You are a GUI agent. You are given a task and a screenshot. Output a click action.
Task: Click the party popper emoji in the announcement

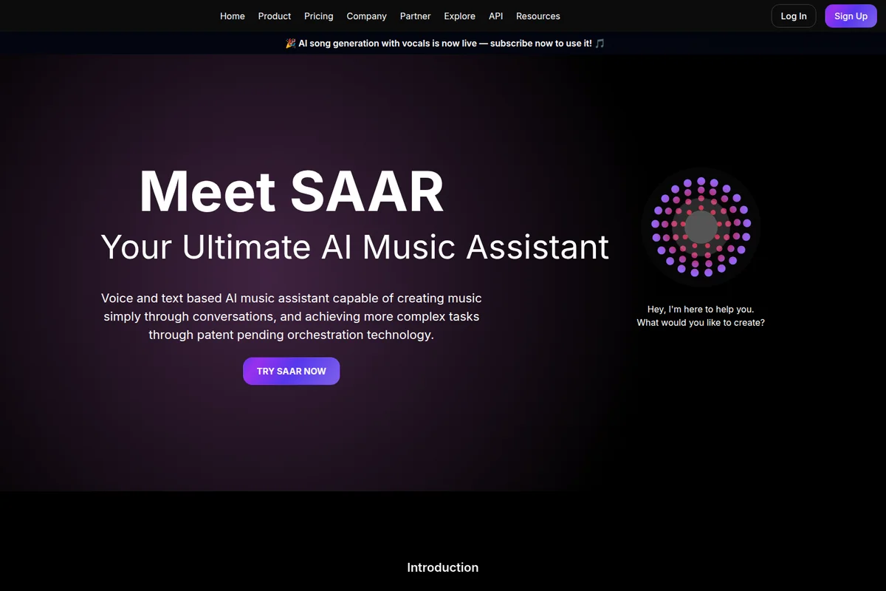pos(289,43)
